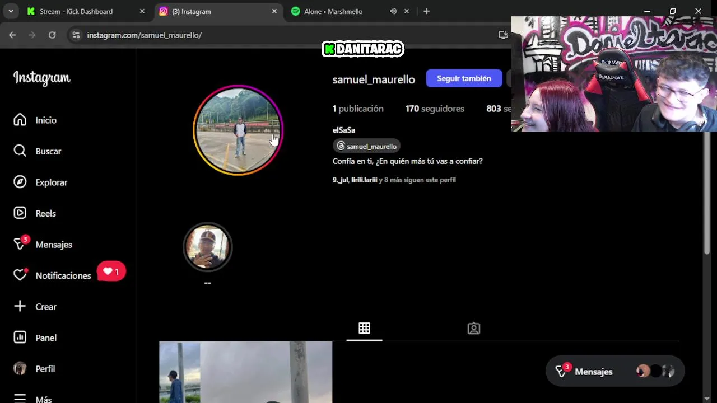Click the Instagram logo in sidebar
717x403 pixels.
(42, 78)
